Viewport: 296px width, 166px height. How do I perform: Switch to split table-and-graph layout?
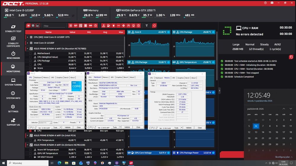pos(28,26)
